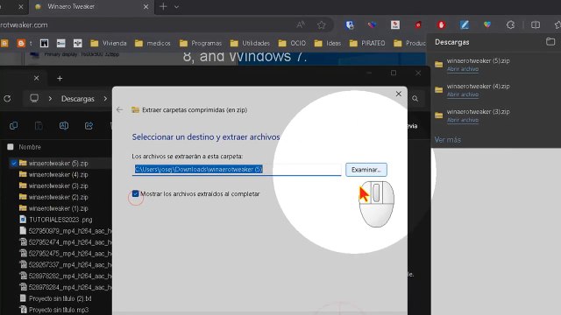Click 'Ver más' in Descargas panel
Viewport: 561px width, 315px height.
click(448, 140)
